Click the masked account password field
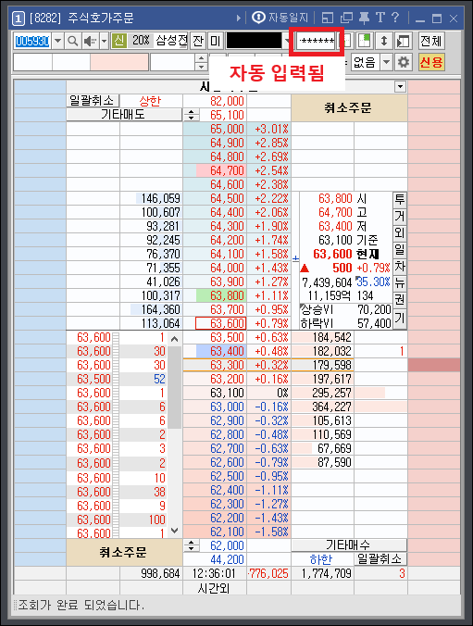Image resolution: width=473 pixels, height=626 pixels. (317, 41)
